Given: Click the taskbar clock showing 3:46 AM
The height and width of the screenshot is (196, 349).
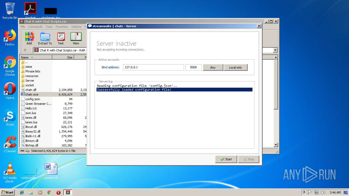Looking at the screenshot, I should pos(335,192).
